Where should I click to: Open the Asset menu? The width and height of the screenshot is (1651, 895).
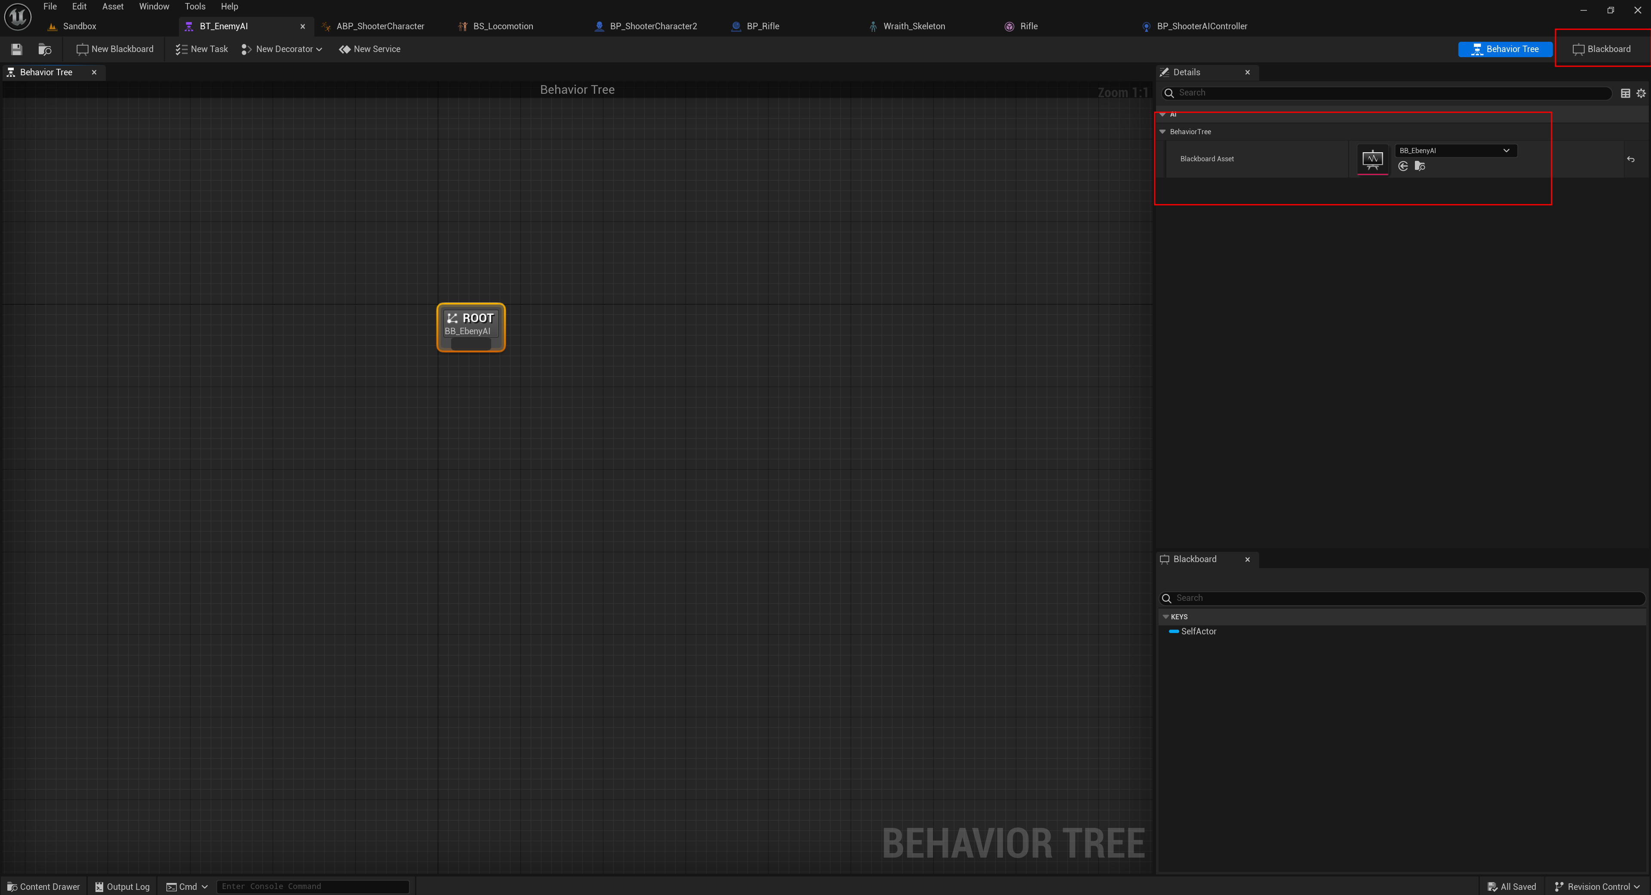113,6
